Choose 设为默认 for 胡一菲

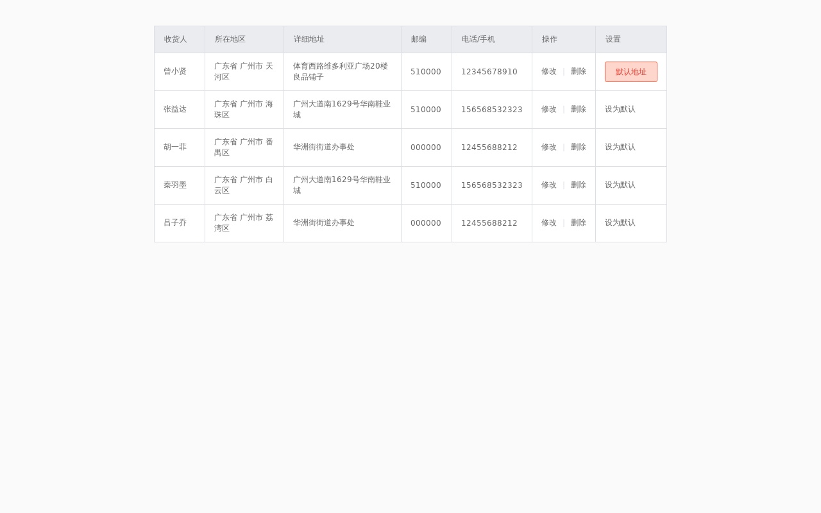620,147
